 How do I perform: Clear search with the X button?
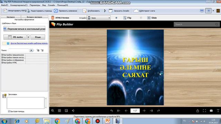click(31, 50)
